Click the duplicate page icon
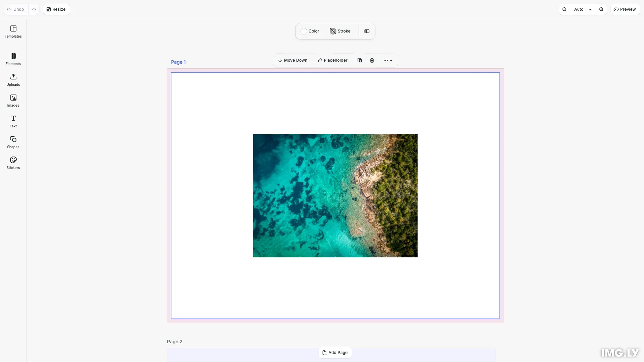Screen dimensions: 644x362 coord(360,60)
